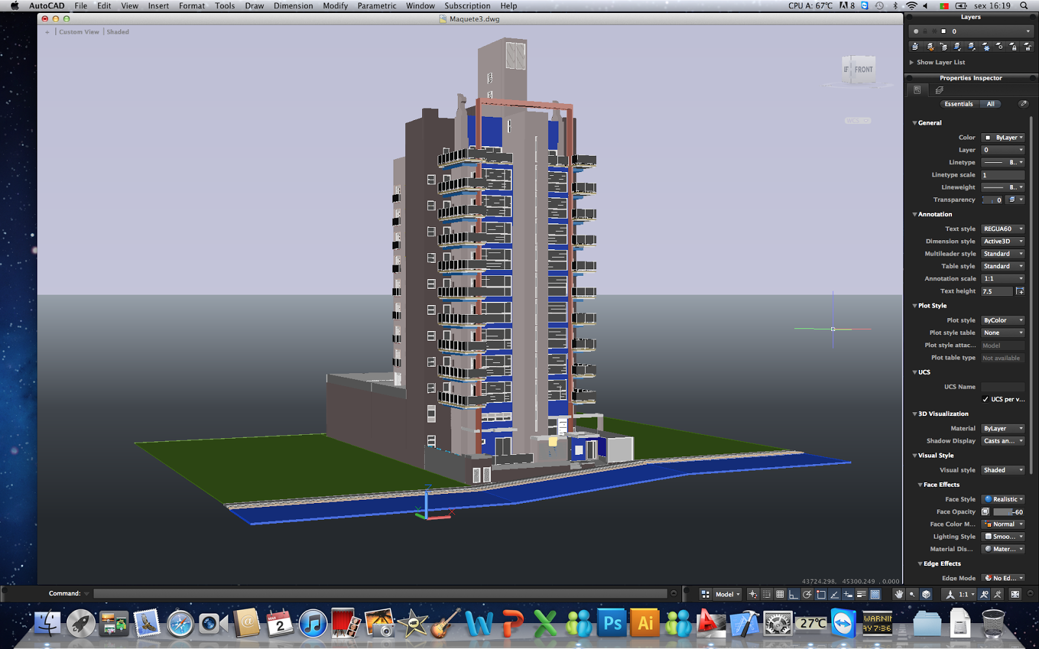This screenshot has height=649, width=1039.
Task: Click the 3D cube icon in the status bar
Action: pos(926,594)
